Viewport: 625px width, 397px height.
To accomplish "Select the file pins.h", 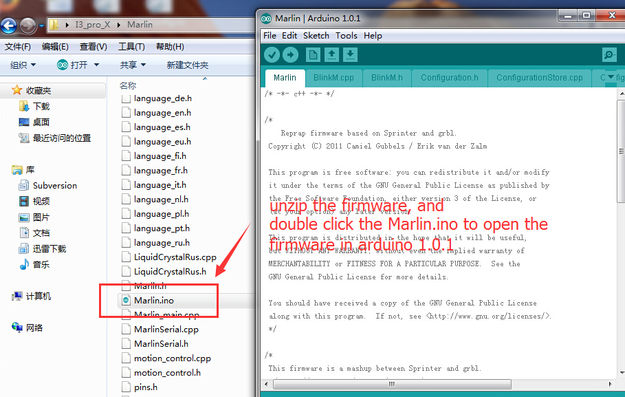I will pos(146,387).
